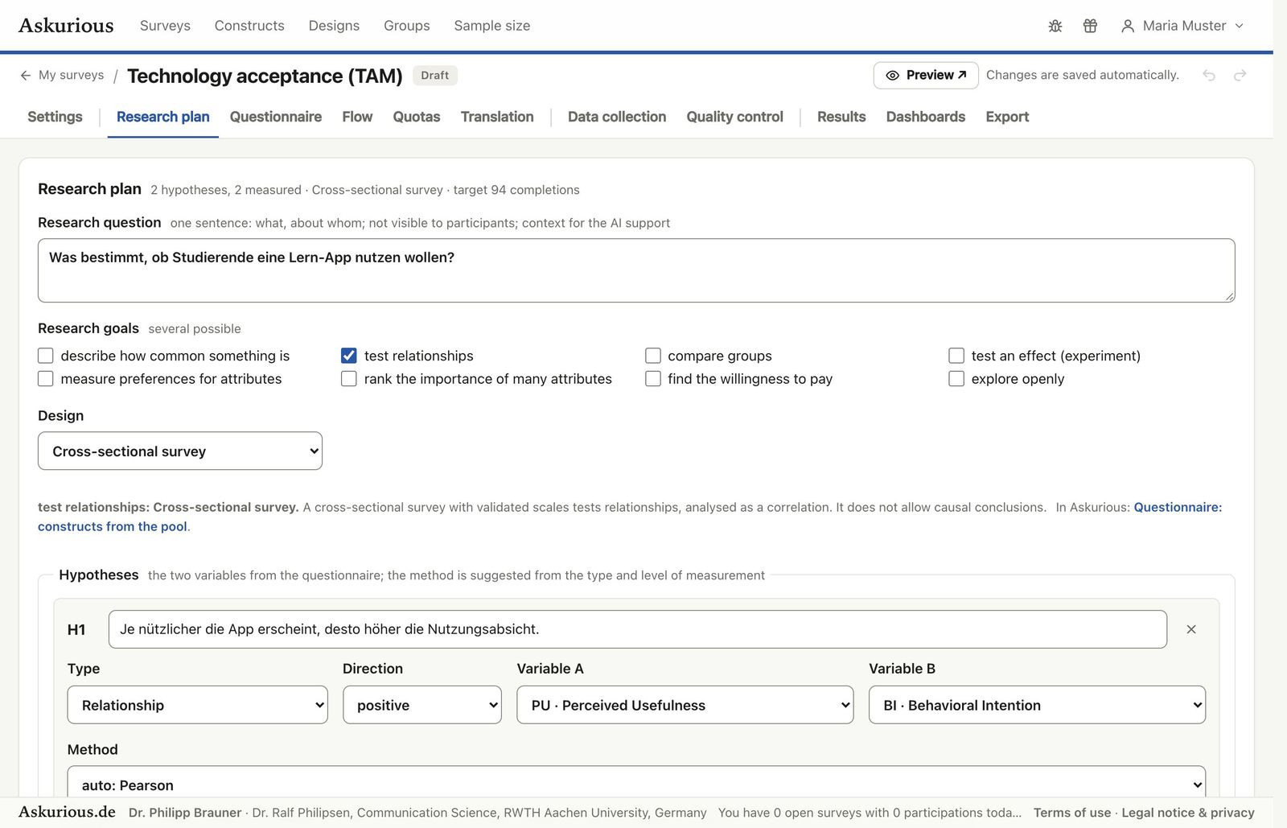This screenshot has width=1287, height=828.
Task: Open the Dashboards tab
Action: coord(926,117)
